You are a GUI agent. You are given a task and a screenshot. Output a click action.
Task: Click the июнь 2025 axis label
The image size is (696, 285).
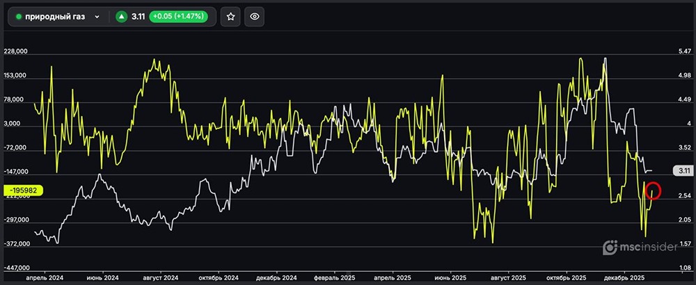coord(451,277)
